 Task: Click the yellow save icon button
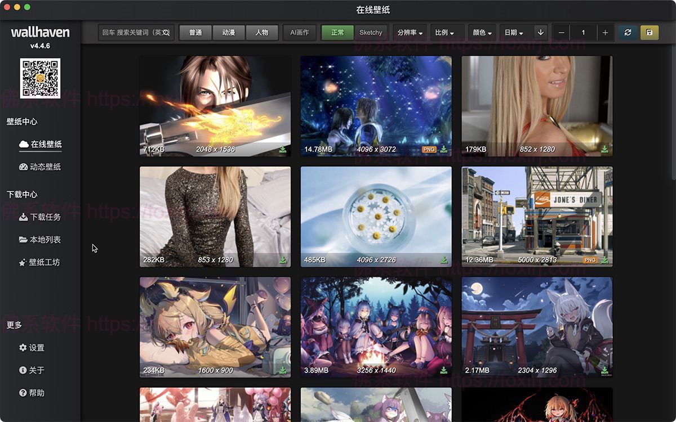pyautogui.click(x=649, y=33)
